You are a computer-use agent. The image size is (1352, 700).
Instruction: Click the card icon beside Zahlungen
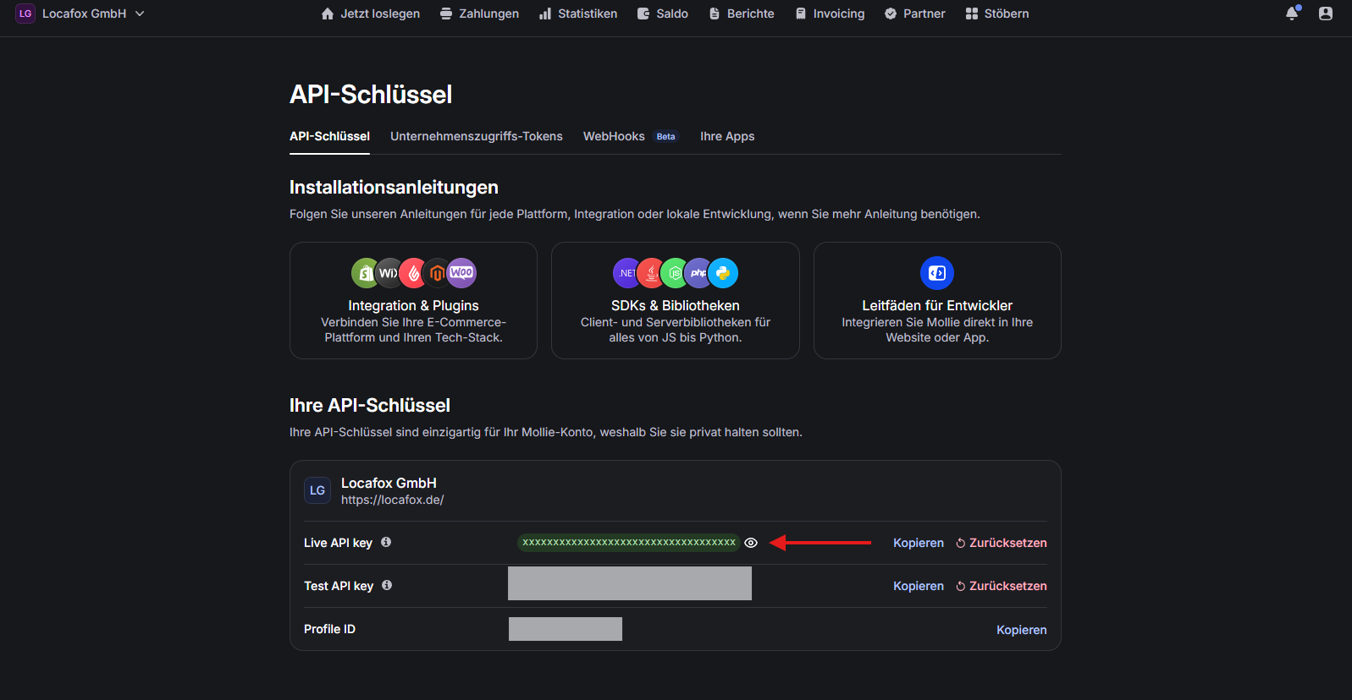point(446,14)
